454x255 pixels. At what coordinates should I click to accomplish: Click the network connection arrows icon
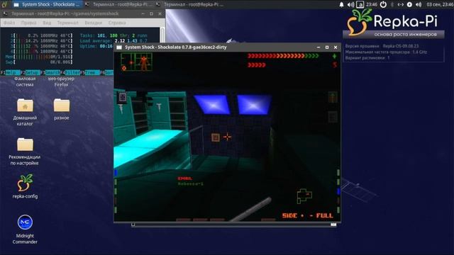point(401,4)
